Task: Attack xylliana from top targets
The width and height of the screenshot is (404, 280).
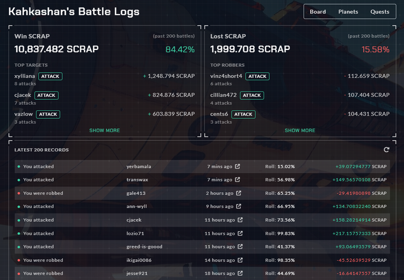Action: pos(50,76)
